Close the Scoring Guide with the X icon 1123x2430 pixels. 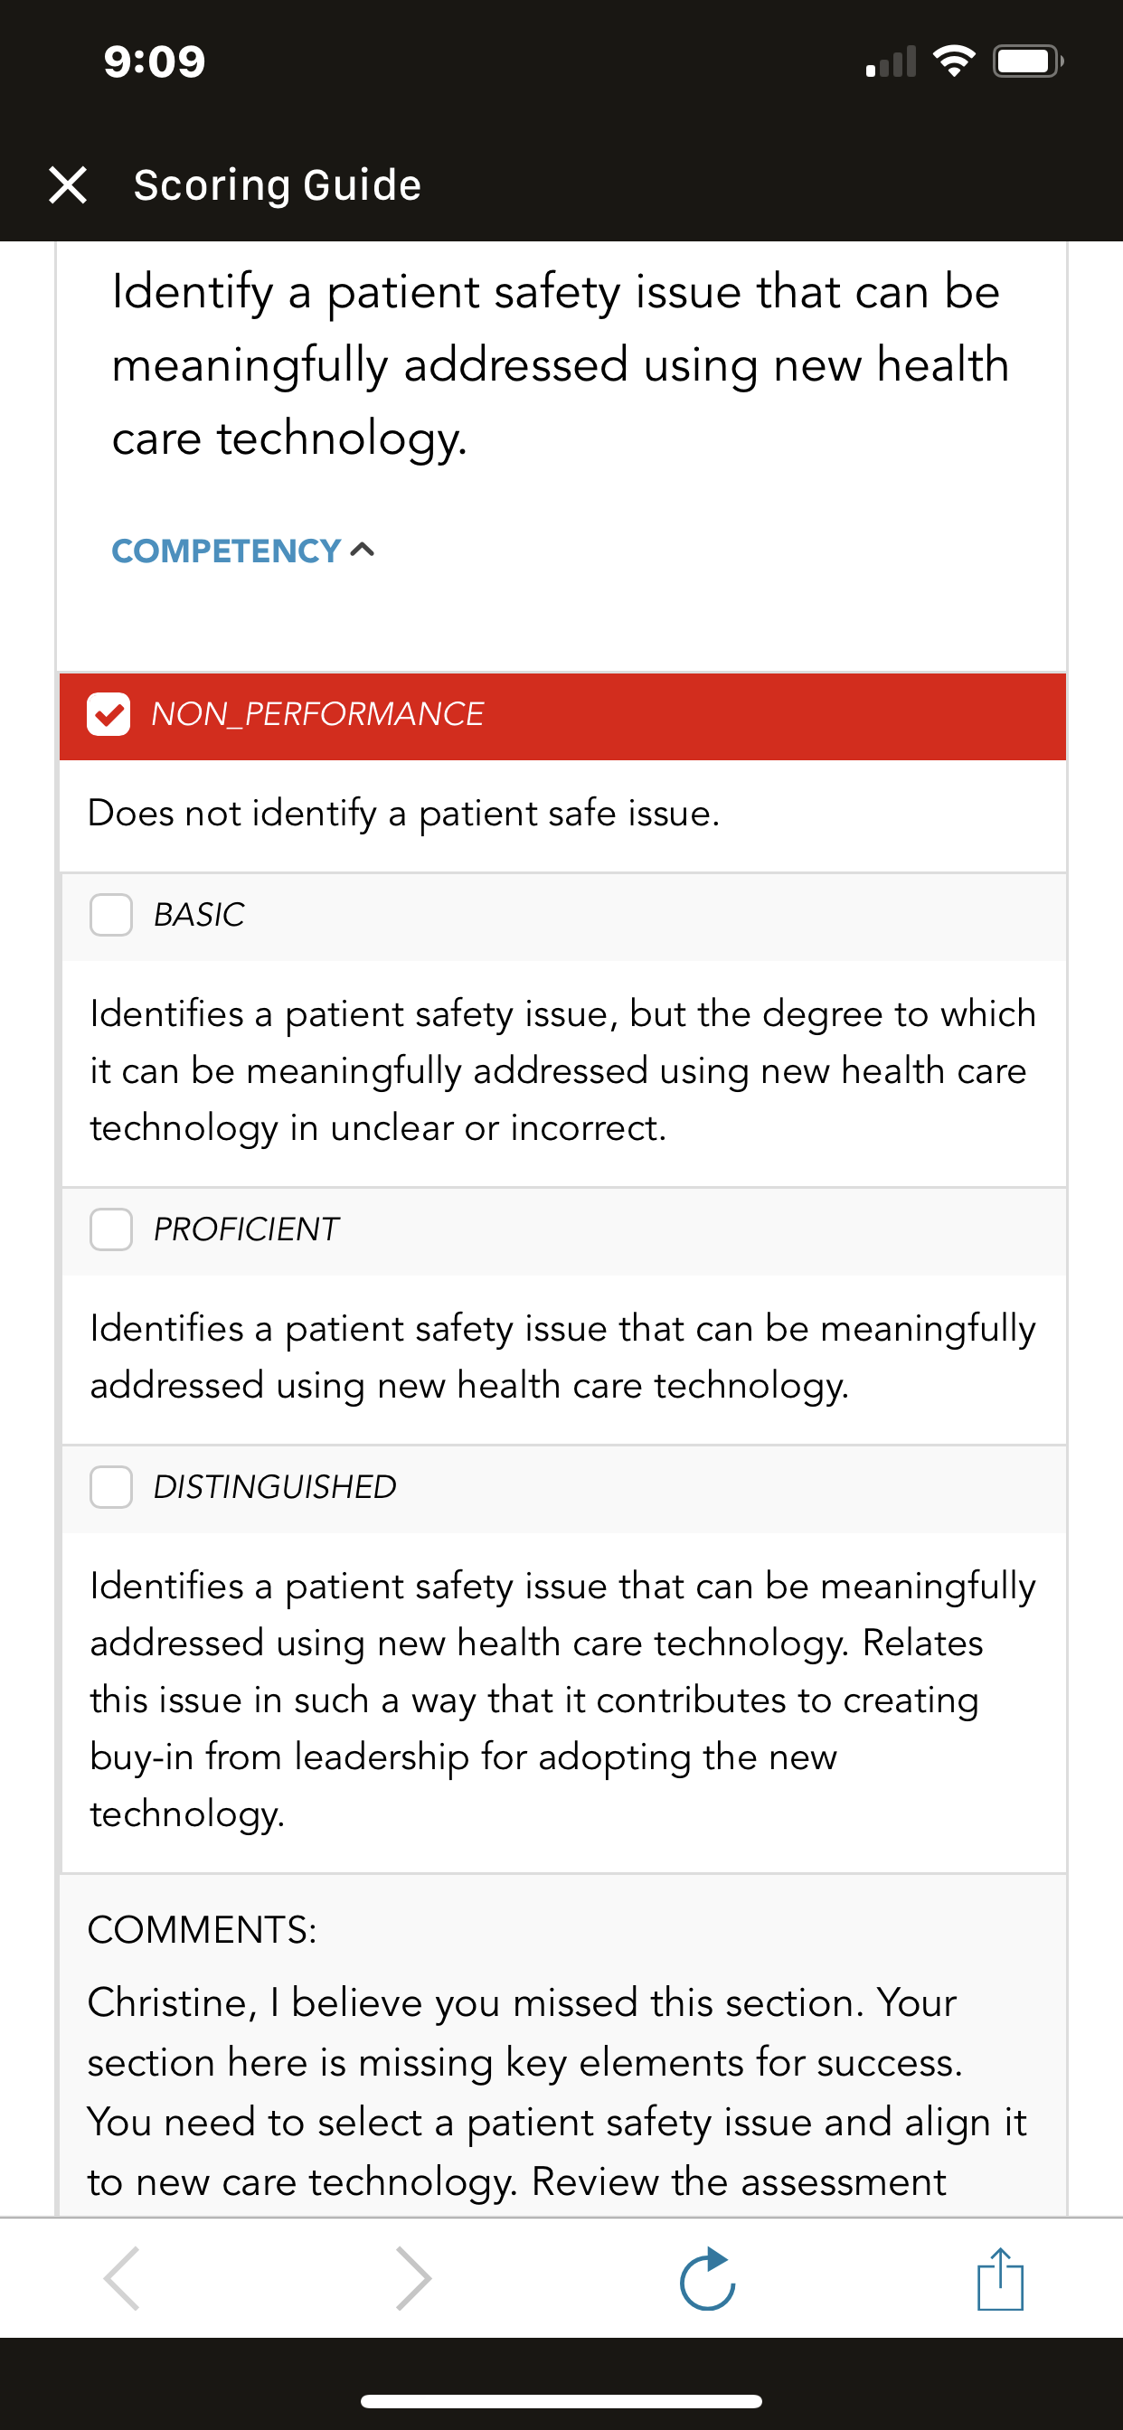pyautogui.click(x=68, y=185)
